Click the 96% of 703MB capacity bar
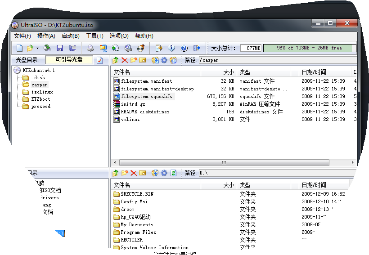This screenshot has height=255, width=369. [310, 48]
